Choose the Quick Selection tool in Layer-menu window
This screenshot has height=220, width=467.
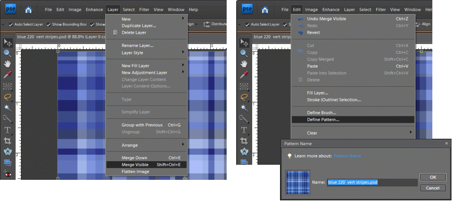7,118
